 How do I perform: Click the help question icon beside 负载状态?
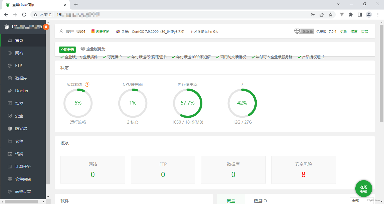87,84
